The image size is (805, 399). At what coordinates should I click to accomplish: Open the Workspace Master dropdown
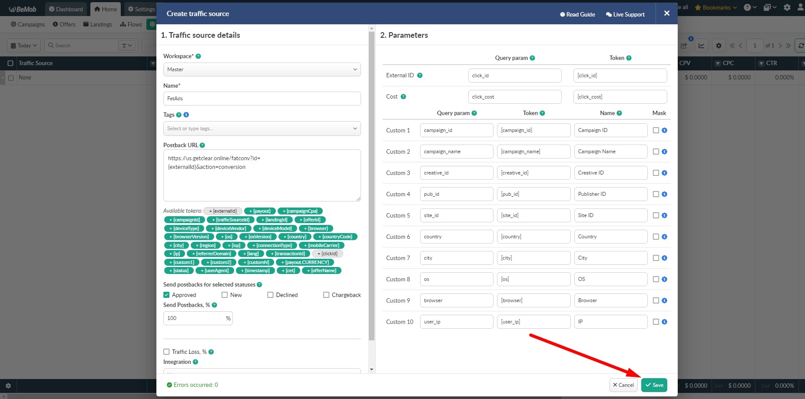click(x=262, y=69)
